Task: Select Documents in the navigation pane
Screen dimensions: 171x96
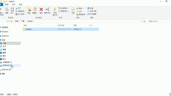Action: point(4,46)
